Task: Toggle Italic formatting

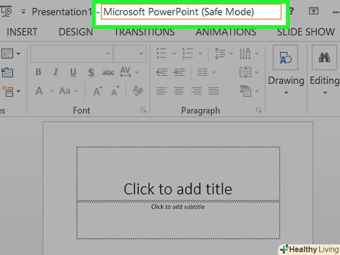Action: 56,72
